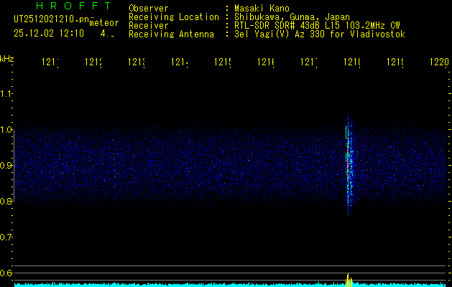Click the 0.9 frequency axis label

point(6,166)
